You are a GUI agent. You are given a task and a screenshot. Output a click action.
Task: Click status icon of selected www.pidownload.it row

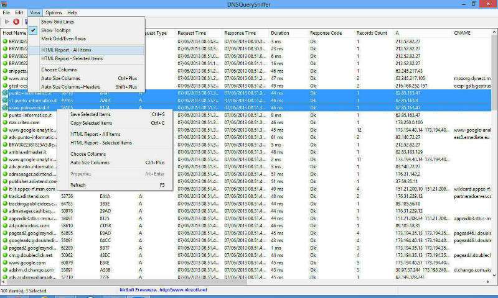[x=5, y=107]
